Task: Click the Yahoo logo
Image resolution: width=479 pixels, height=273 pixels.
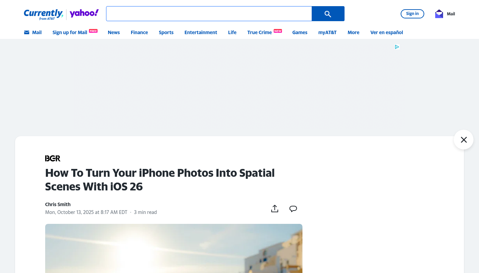Action: pos(84,13)
